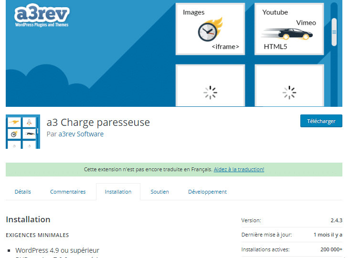Image resolution: width=350 pixels, height=258 pixels.
Task: Click the Installations actives label
Action: 265,249
